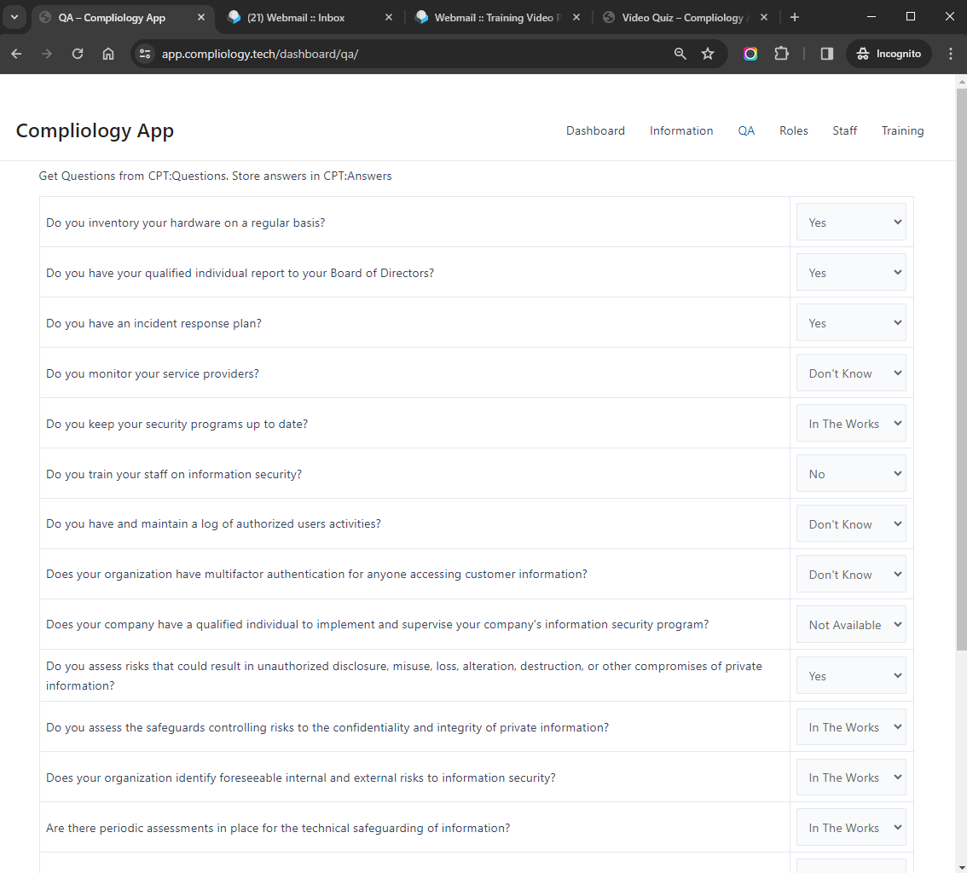Image resolution: width=967 pixels, height=873 pixels.
Task: Click 'Do you inventory your hardware' question text
Action: [x=185, y=223]
